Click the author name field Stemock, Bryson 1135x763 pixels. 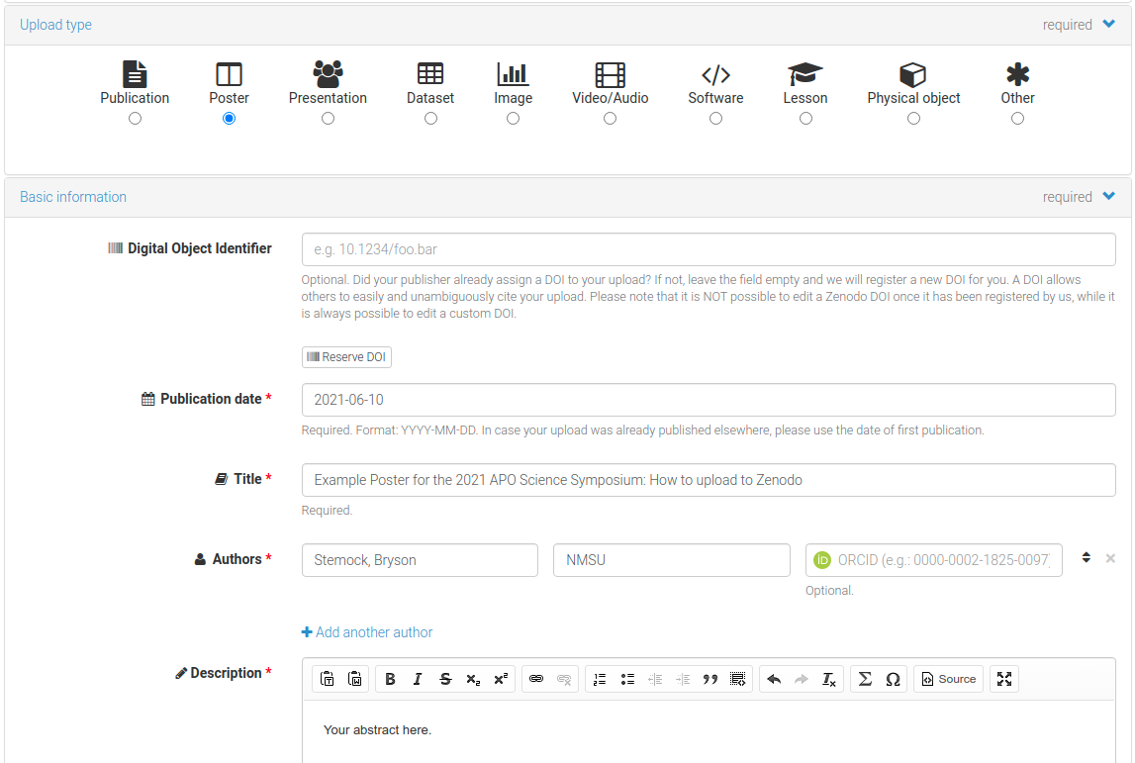click(x=420, y=560)
